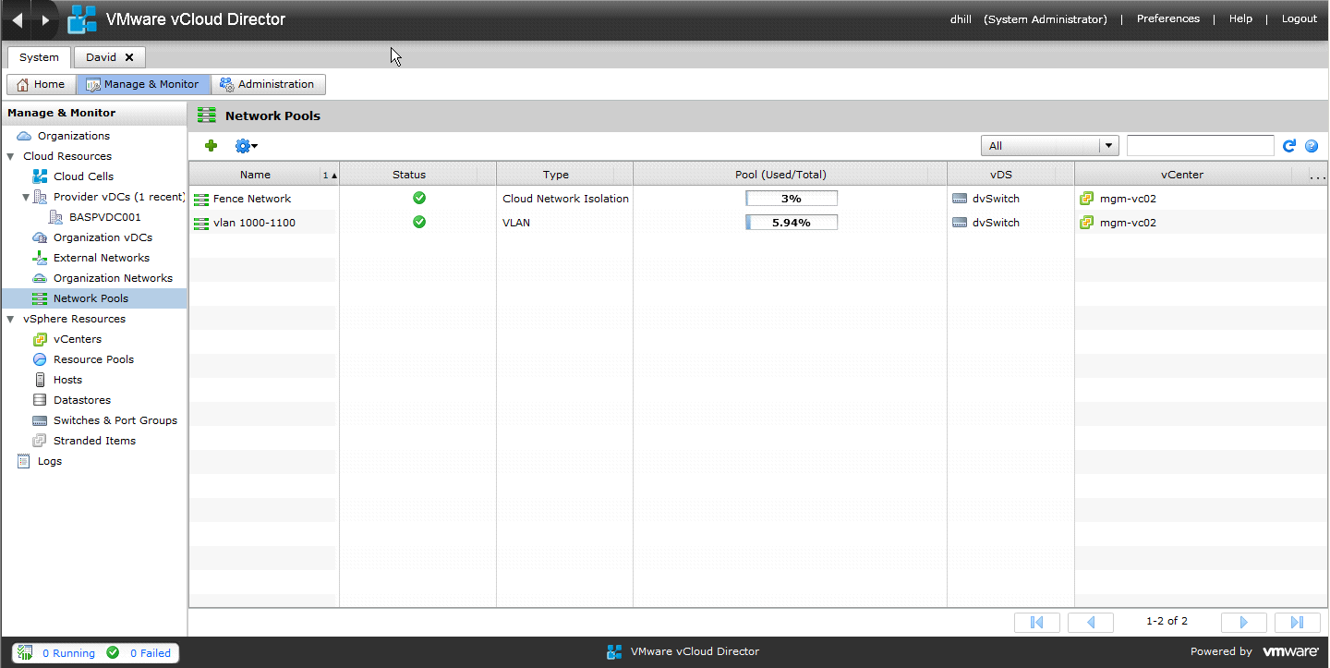Switch to the System tab

pyautogui.click(x=39, y=57)
